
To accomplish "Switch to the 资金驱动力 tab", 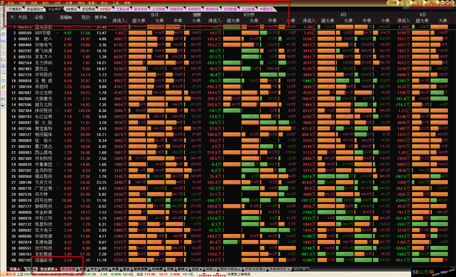I will tap(35, 9).
